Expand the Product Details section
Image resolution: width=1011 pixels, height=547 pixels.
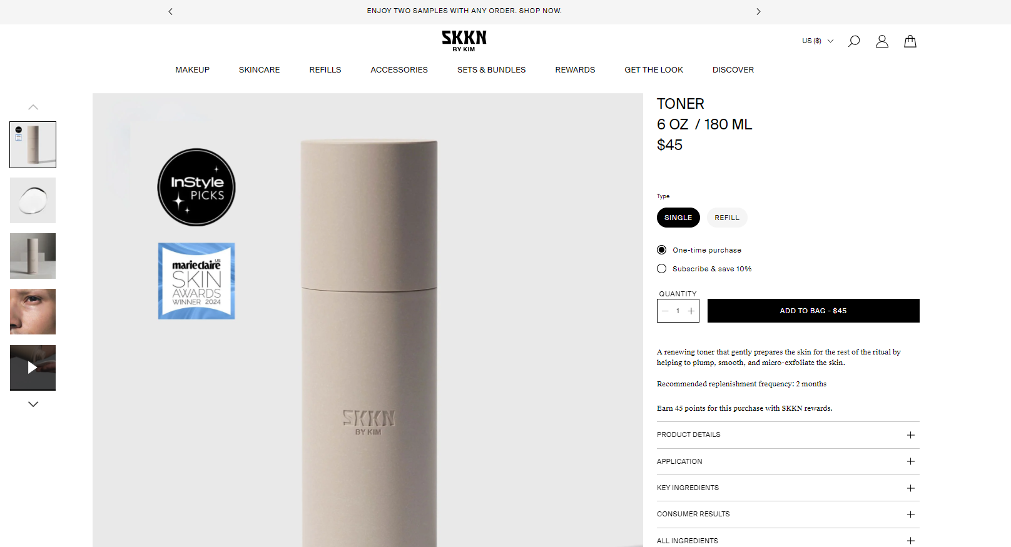[x=788, y=435]
